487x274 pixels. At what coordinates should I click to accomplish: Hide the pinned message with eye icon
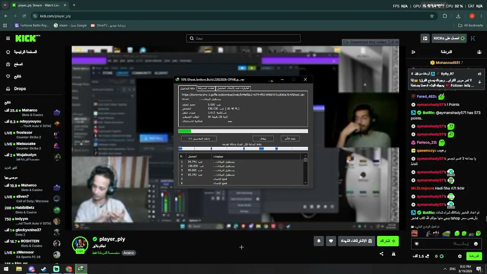point(479,74)
